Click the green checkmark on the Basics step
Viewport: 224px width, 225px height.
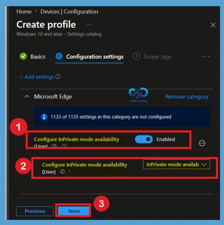pyautogui.click(x=23, y=56)
